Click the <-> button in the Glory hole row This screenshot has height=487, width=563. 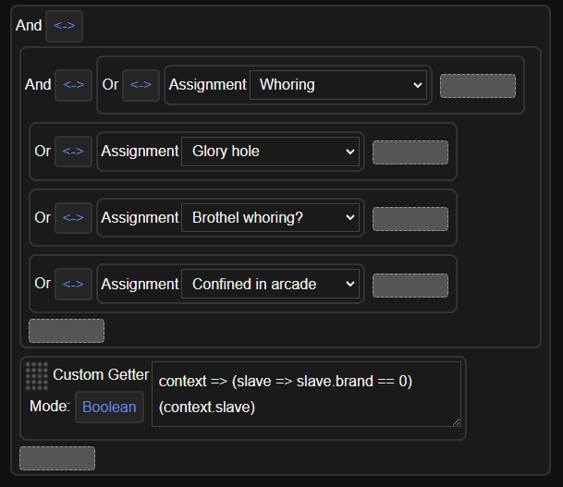click(73, 152)
